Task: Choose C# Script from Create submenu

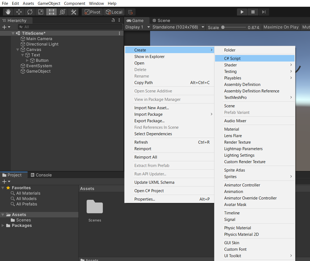Action: [x=255, y=59]
